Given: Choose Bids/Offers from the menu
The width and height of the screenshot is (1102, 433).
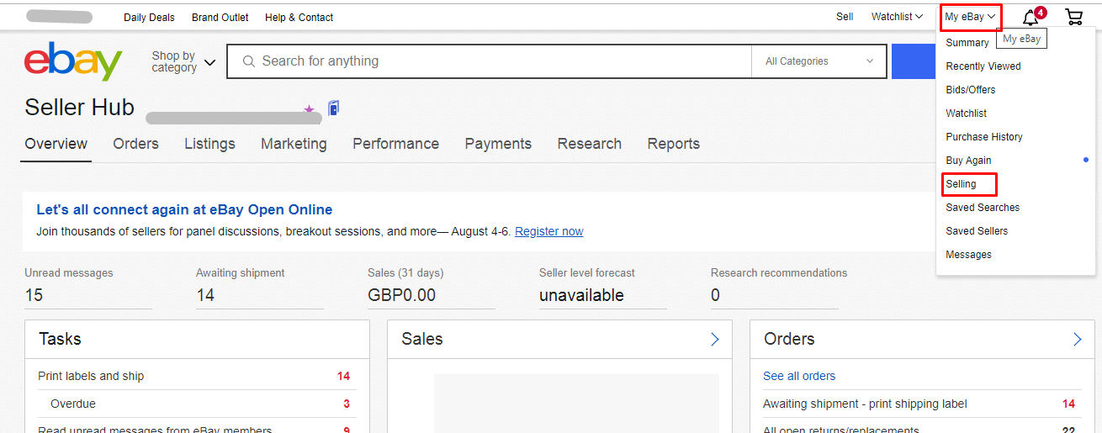Looking at the screenshot, I should pos(971,90).
